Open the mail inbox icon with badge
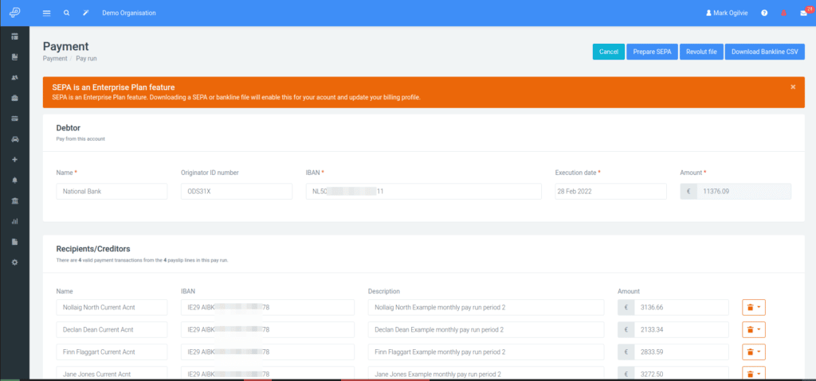This screenshot has height=381, width=816. [x=804, y=13]
